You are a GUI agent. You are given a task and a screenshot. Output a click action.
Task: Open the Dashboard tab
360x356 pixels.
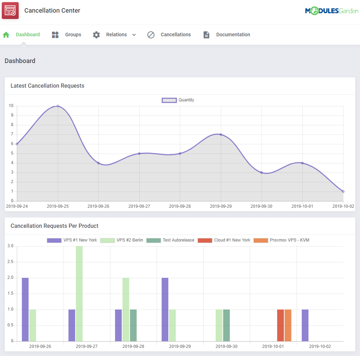(x=28, y=35)
